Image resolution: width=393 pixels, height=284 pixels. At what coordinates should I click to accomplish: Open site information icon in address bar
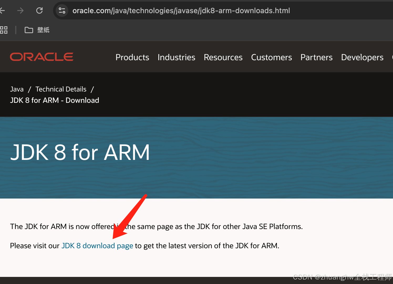tap(62, 11)
